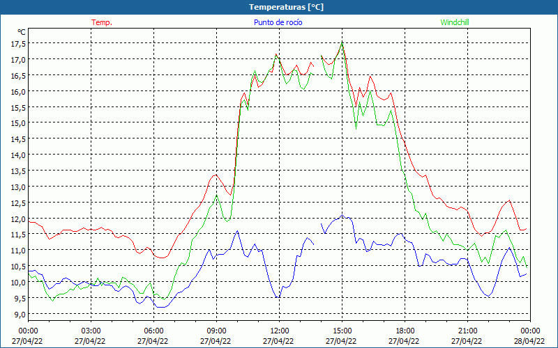Click the 17,5 y-axis value
Image resolution: width=558 pixels, height=348 pixels.
pos(19,44)
